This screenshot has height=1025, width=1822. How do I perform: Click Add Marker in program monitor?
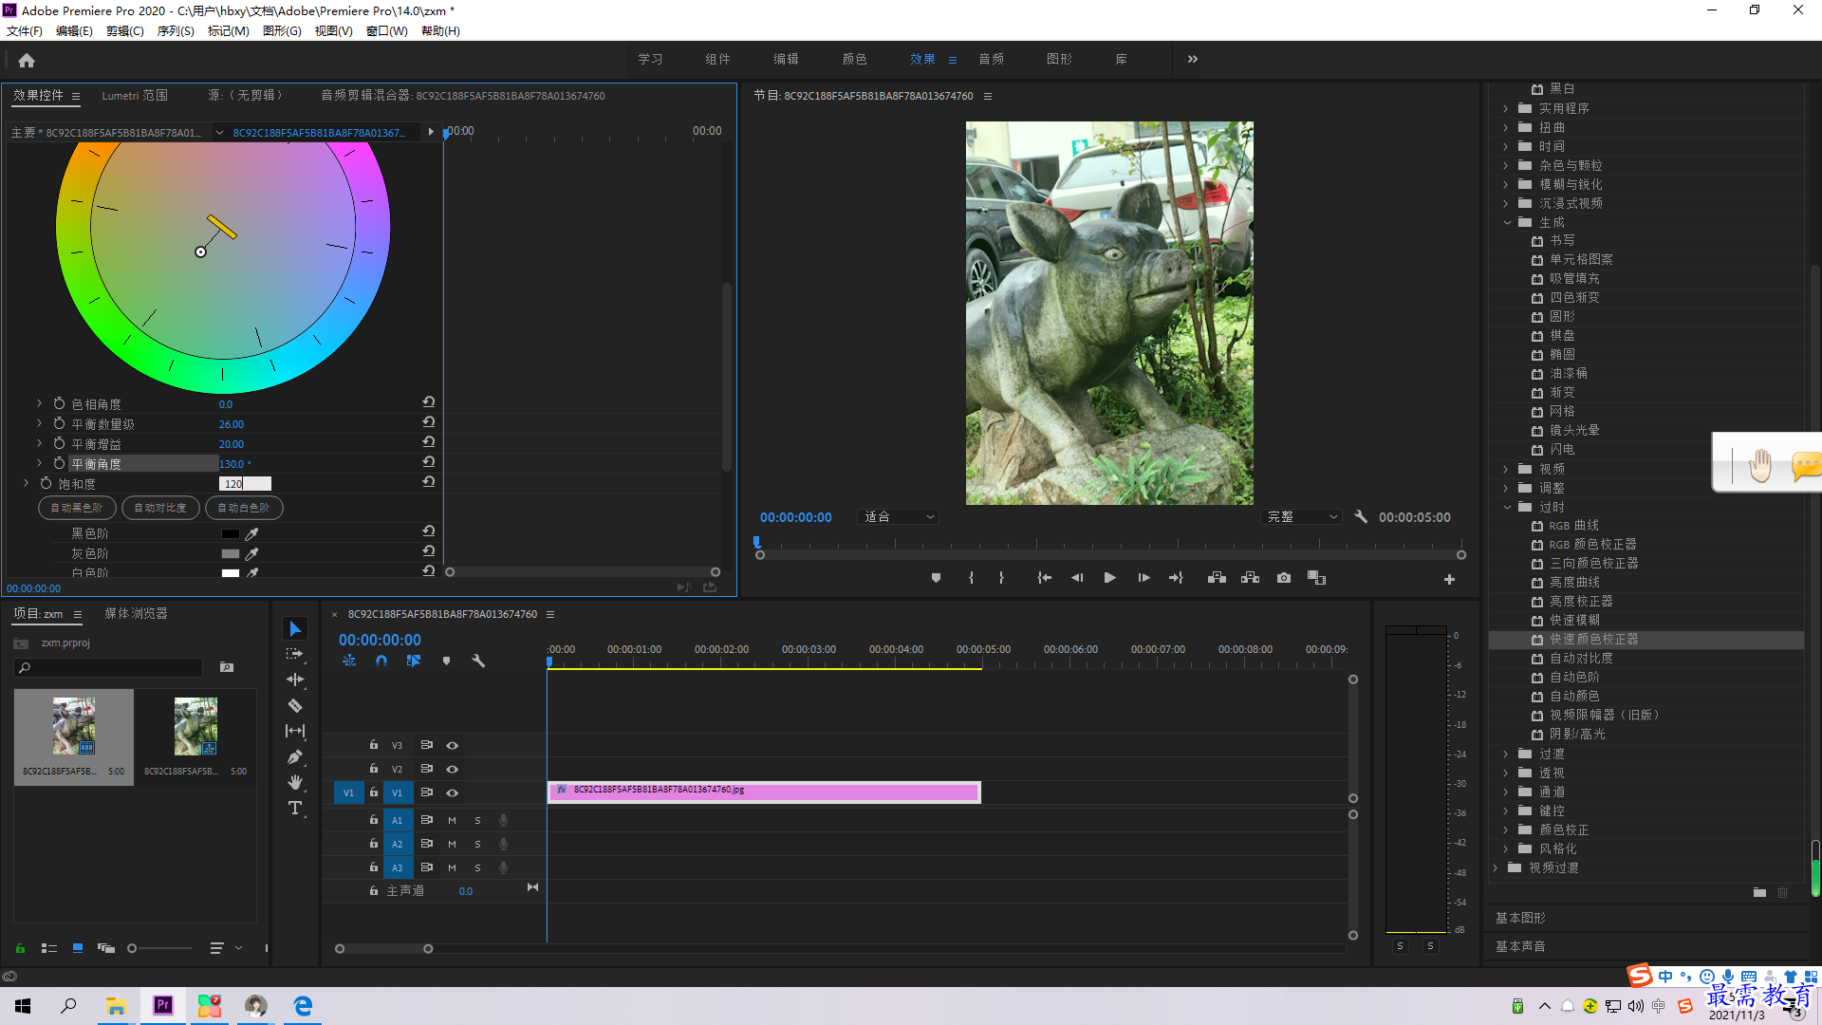pyautogui.click(x=936, y=578)
